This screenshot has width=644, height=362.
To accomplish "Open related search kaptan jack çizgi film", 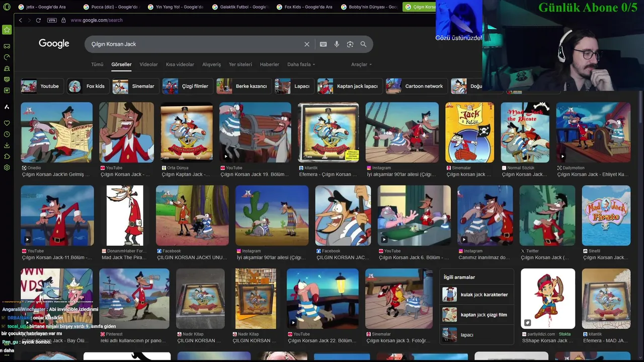I will 476,315.
